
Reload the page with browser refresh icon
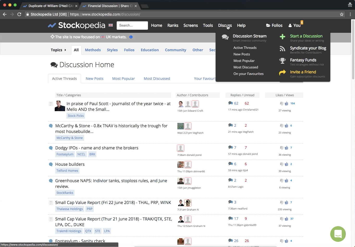(x=19, y=14)
